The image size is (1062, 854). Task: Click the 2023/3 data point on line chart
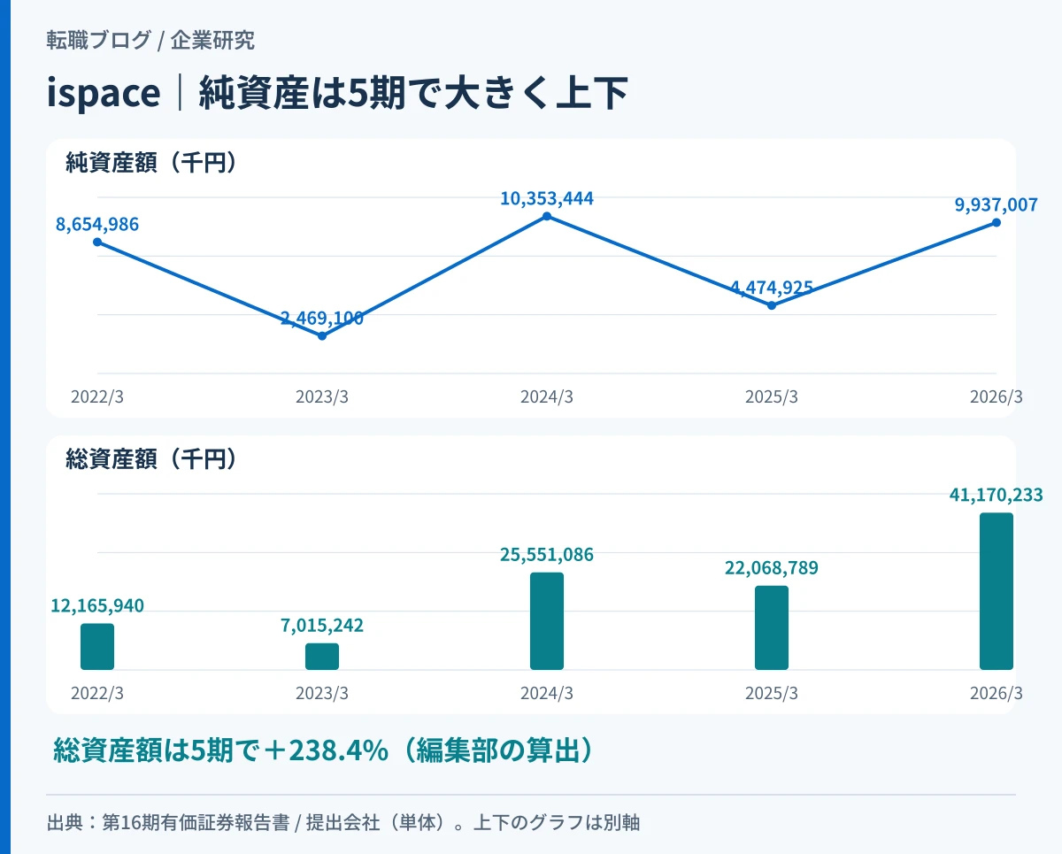click(x=322, y=336)
